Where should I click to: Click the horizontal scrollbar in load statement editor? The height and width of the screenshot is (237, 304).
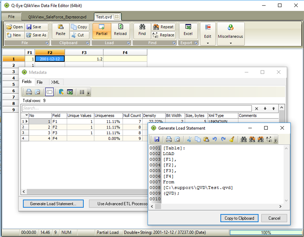point(216,207)
